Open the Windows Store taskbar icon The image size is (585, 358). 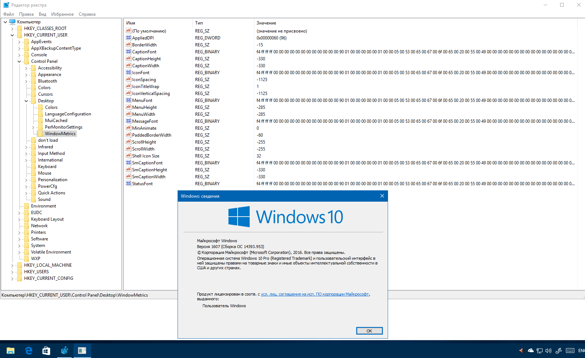[46, 351]
